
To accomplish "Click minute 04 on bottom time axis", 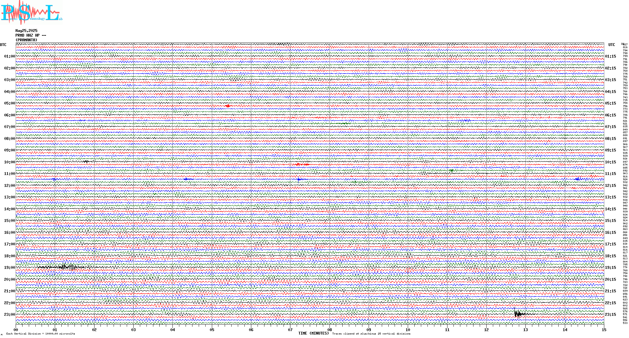I will 173,330.
